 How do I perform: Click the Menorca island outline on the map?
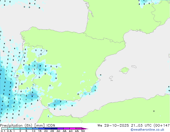click(x=134, y=67)
